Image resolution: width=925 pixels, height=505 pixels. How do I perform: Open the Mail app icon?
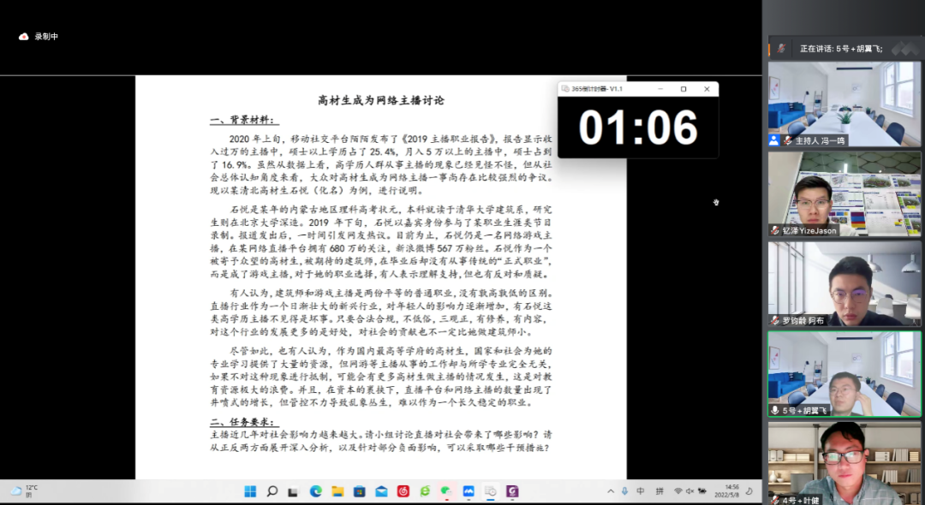[x=381, y=491]
